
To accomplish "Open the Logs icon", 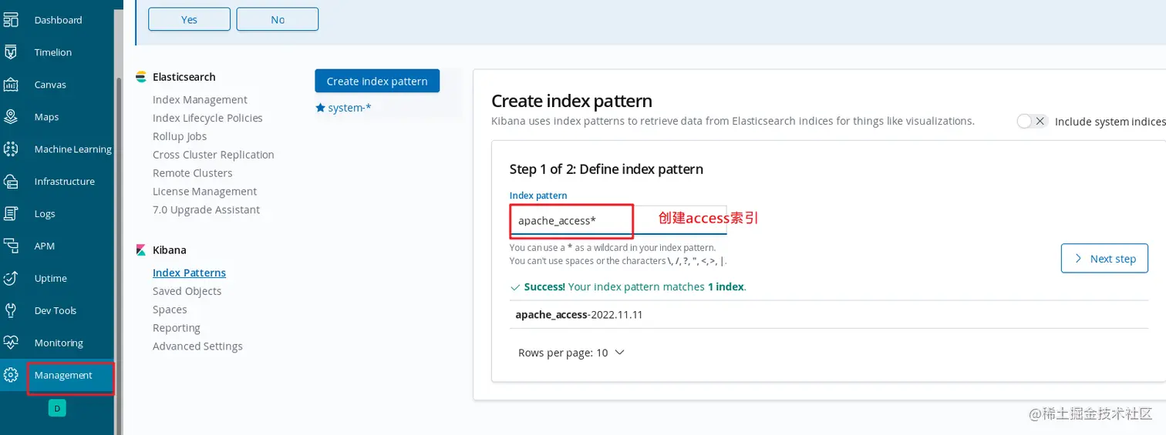I will (x=11, y=214).
